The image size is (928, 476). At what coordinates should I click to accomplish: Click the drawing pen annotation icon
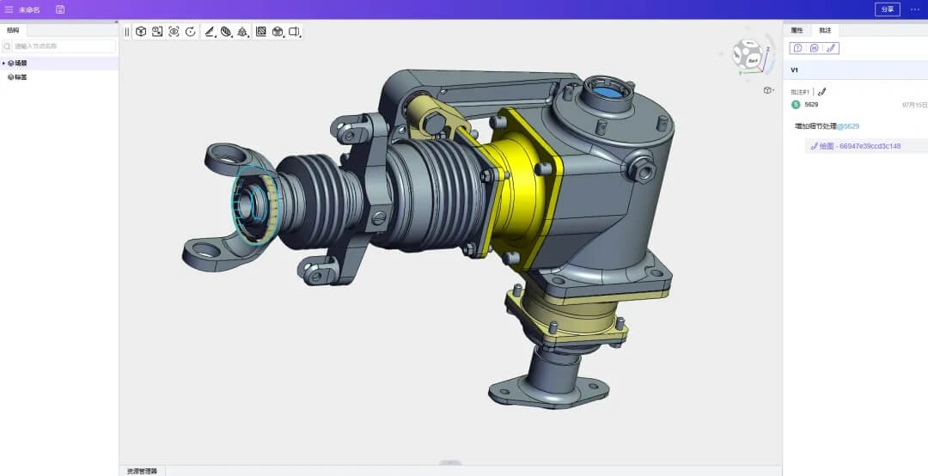[x=830, y=48]
